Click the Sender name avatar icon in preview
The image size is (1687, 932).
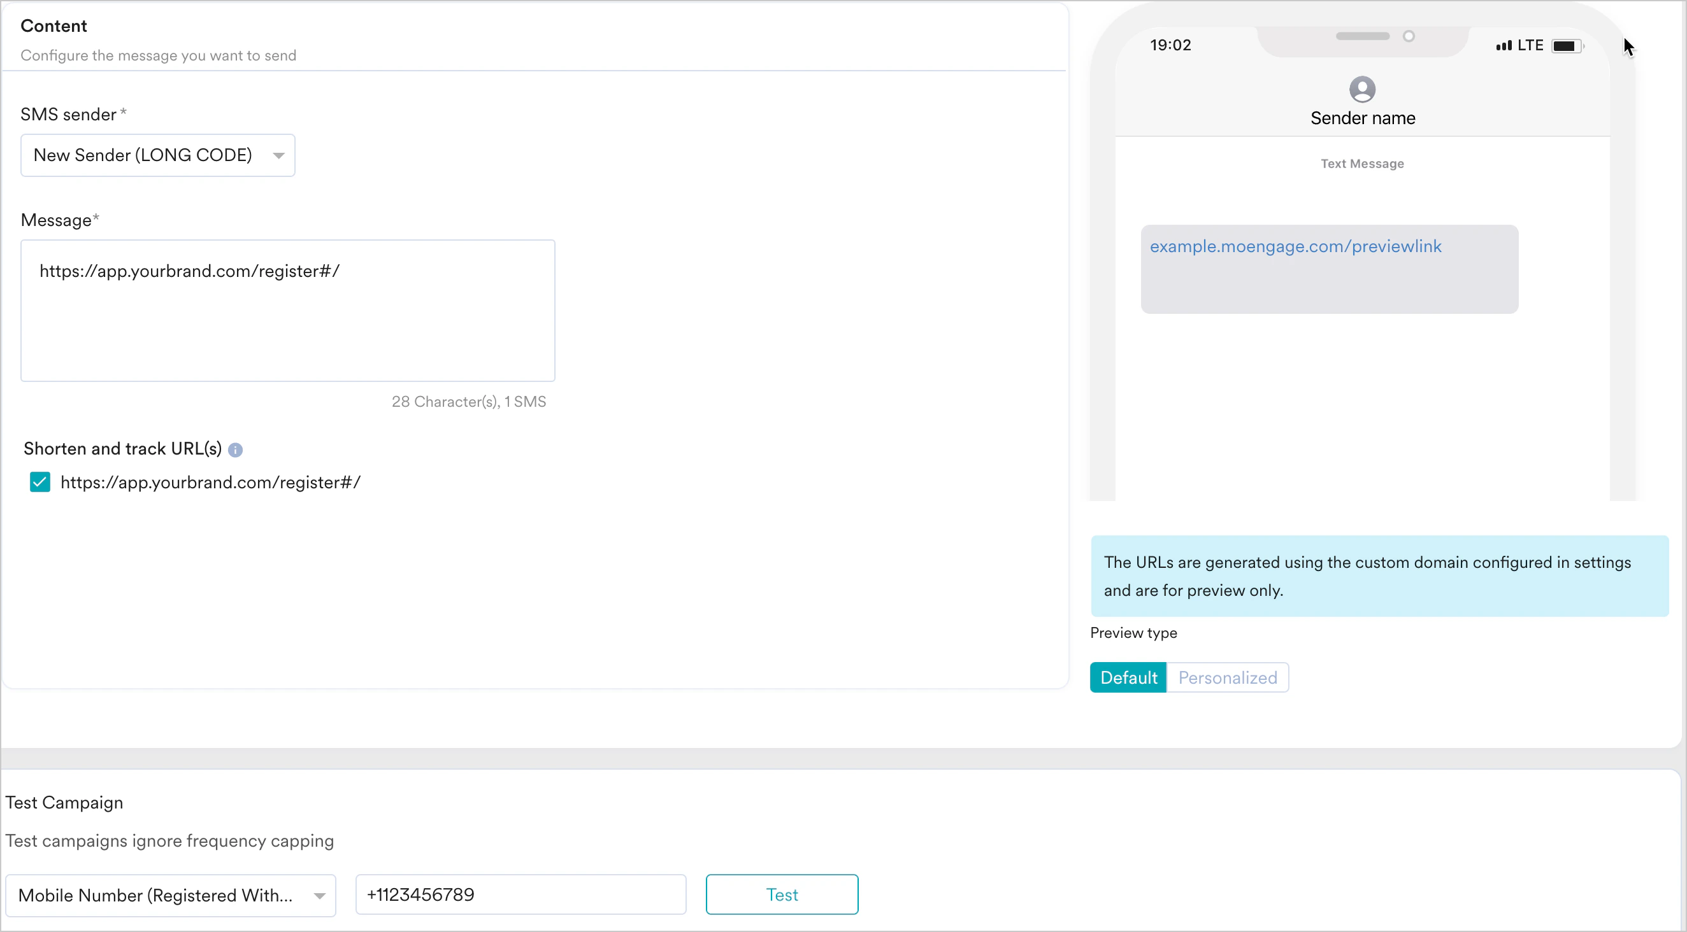pyautogui.click(x=1363, y=90)
